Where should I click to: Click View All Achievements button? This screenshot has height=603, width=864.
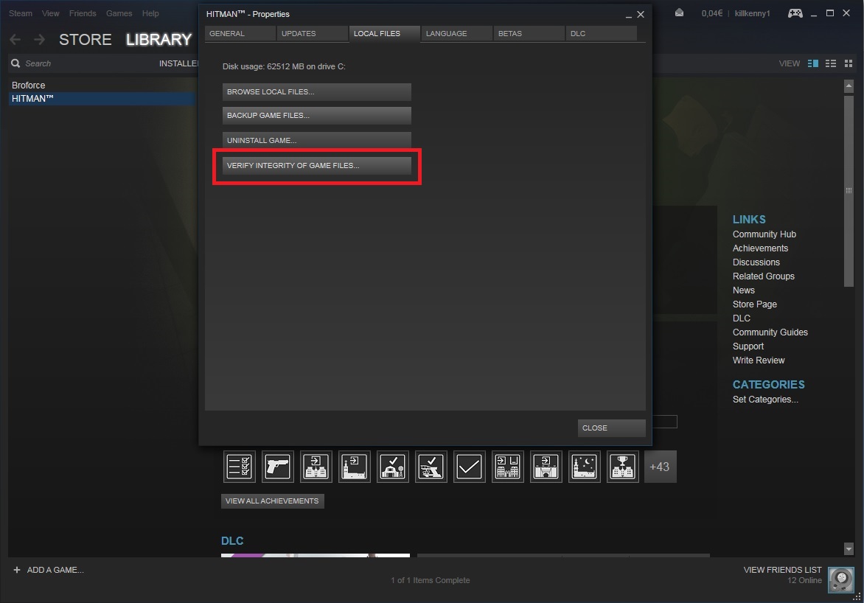(x=272, y=501)
